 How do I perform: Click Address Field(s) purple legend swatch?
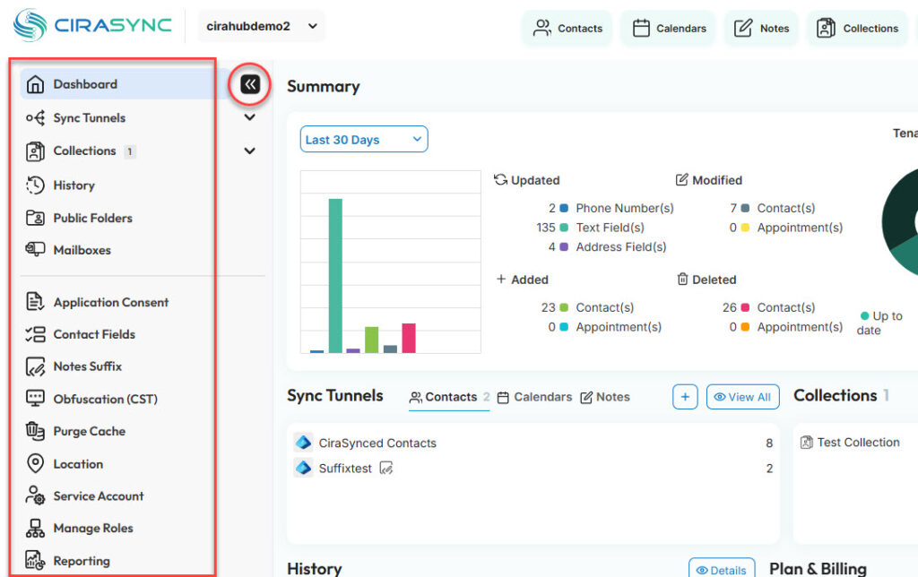click(565, 247)
